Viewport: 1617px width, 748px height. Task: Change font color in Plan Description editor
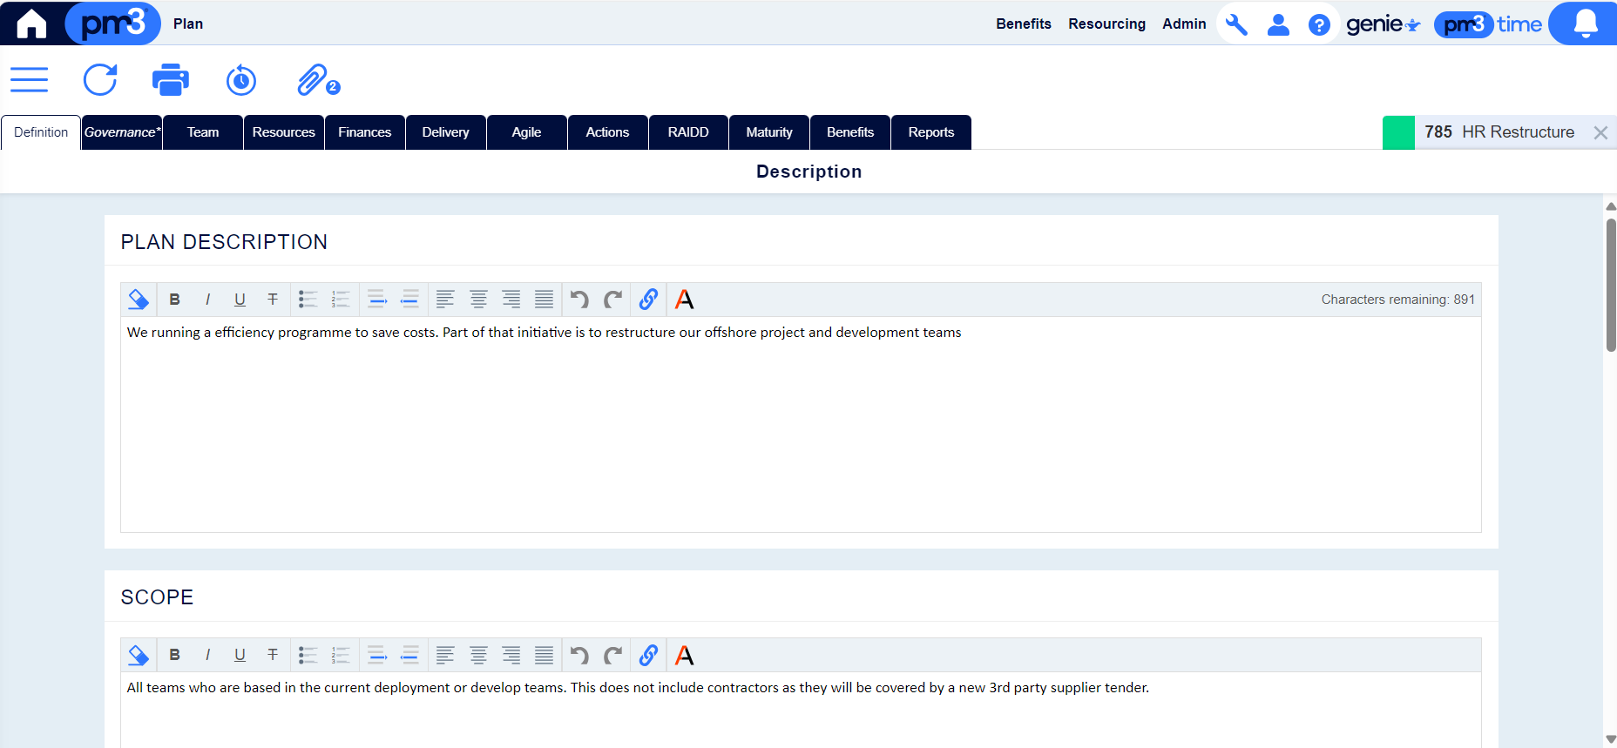tap(685, 300)
